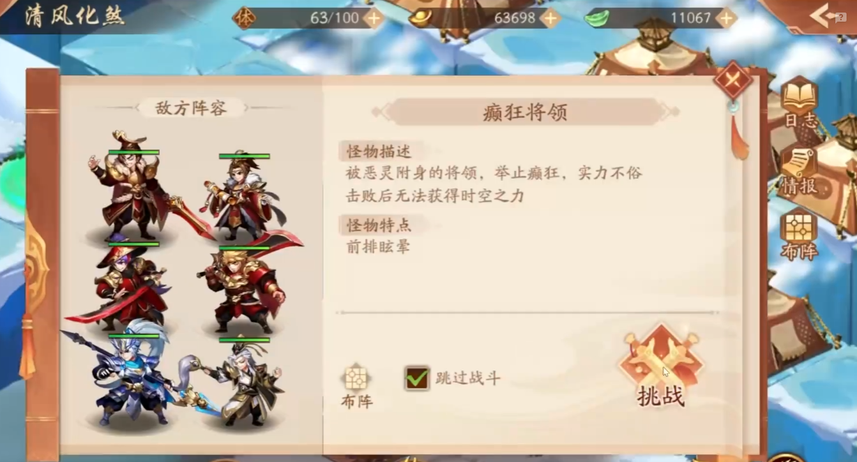Image resolution: width=857 pixels, height=462 pixels.
Task: Click the gold ingot currency icon
Action: (420, 18)
